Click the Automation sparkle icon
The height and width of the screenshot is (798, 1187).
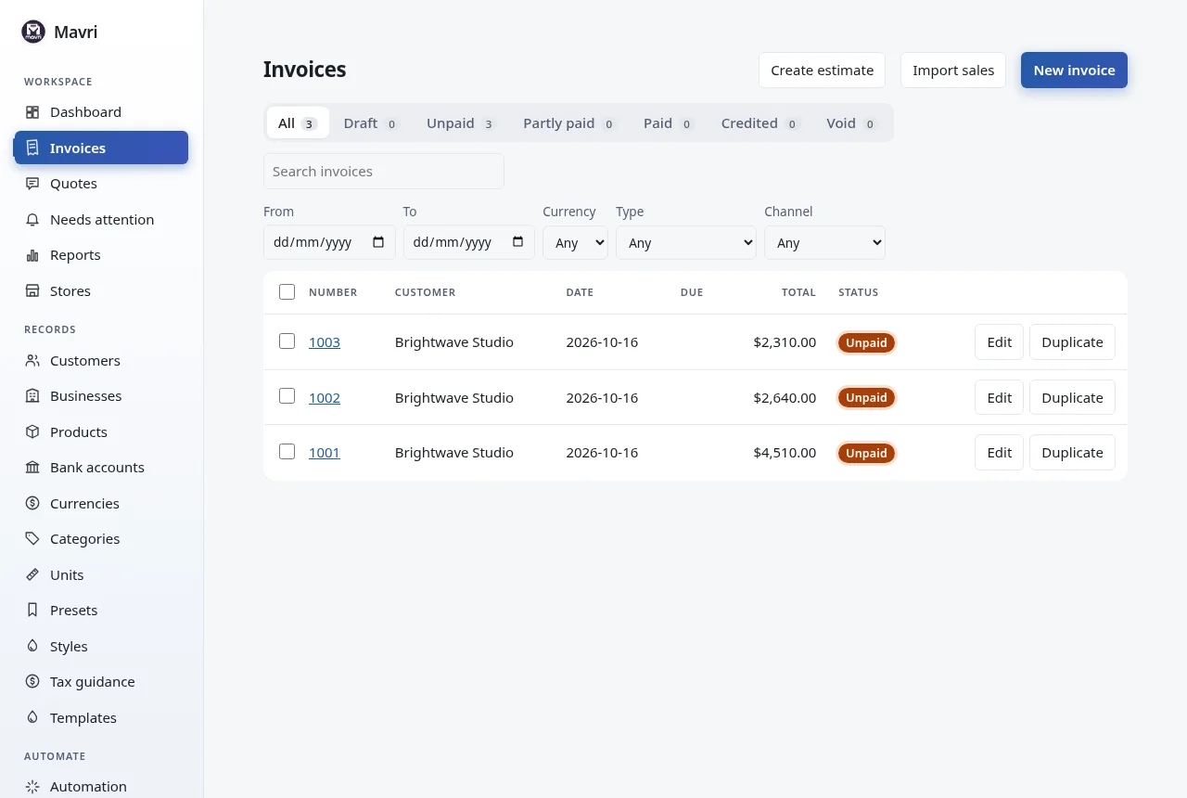pos(32,787)
